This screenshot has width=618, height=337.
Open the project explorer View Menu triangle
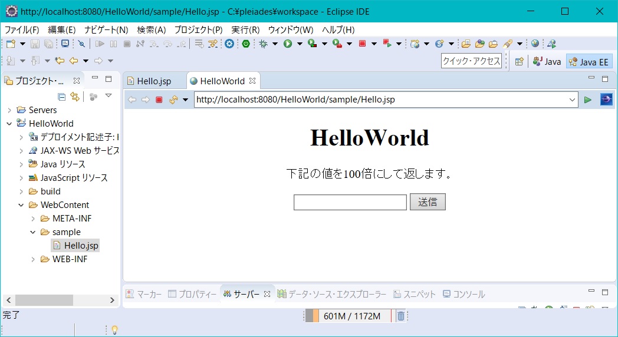tap(109, 95)
